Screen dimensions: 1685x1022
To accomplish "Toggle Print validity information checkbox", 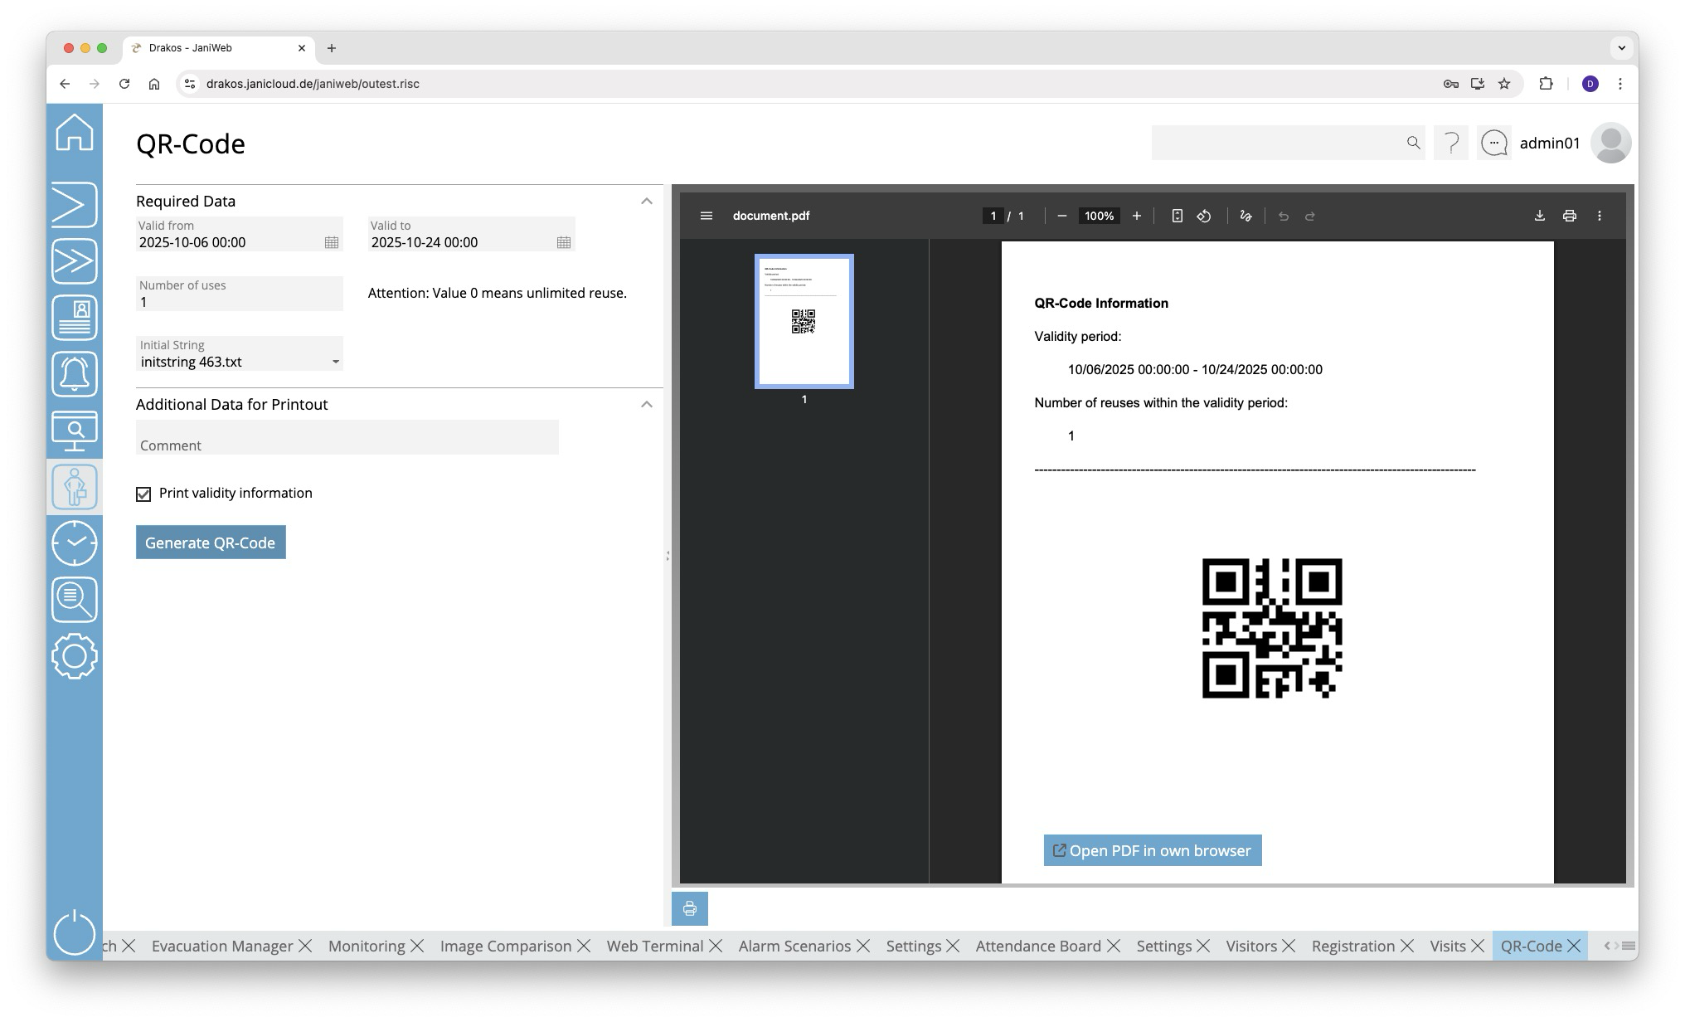I will 143,494.
